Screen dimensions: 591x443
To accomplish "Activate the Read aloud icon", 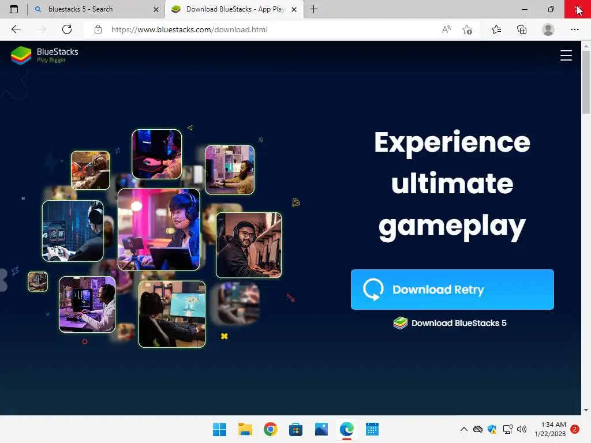I will [x=446, y=29].
